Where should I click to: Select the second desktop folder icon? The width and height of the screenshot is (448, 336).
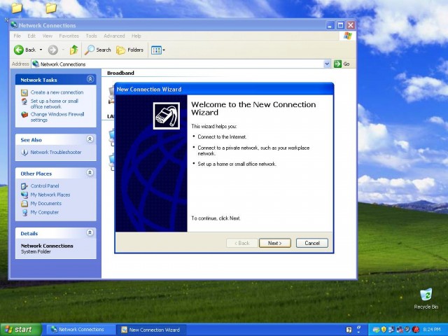51,8
